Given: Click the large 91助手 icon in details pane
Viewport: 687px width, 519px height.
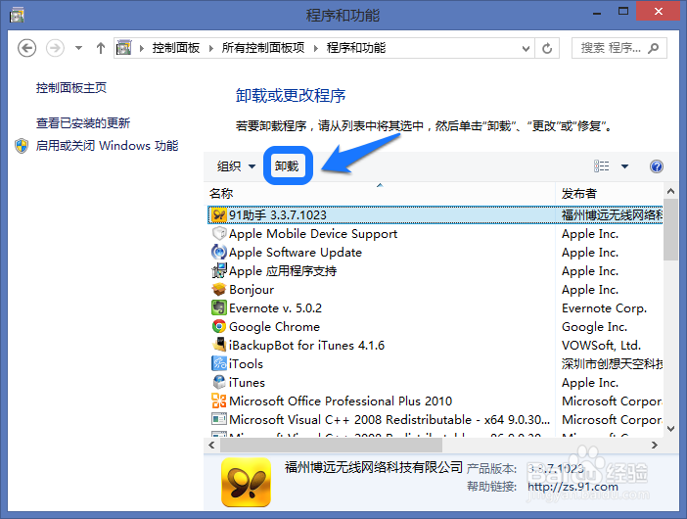Looking at the screenshot, I should click(247, 482).
